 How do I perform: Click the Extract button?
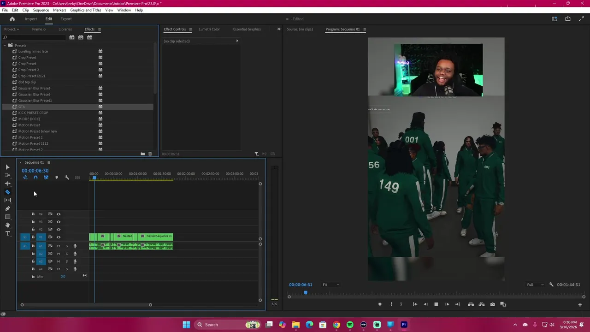pyautogui.click(x=481, y=304)
